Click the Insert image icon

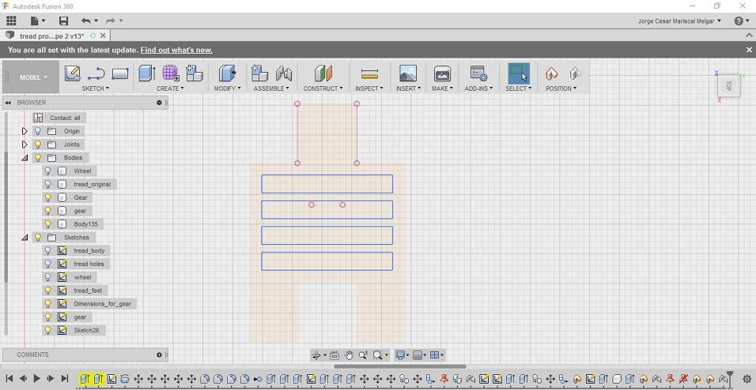[408, 73]
